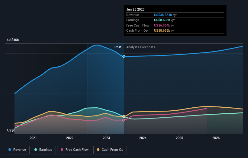Toggle the Free Cash Flow legend series

click(75, 150)
